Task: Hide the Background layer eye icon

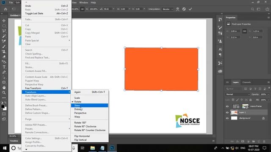Action: tap(227, 118)
